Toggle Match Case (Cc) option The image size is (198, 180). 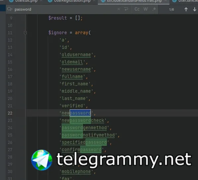pos(137,9)
